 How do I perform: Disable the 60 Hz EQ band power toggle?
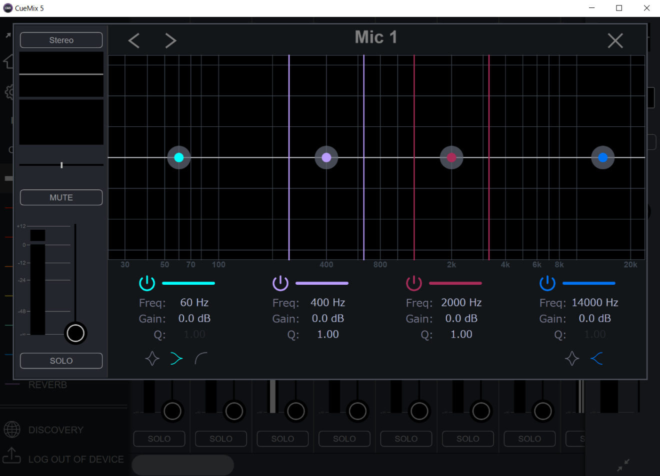point(147,283)
